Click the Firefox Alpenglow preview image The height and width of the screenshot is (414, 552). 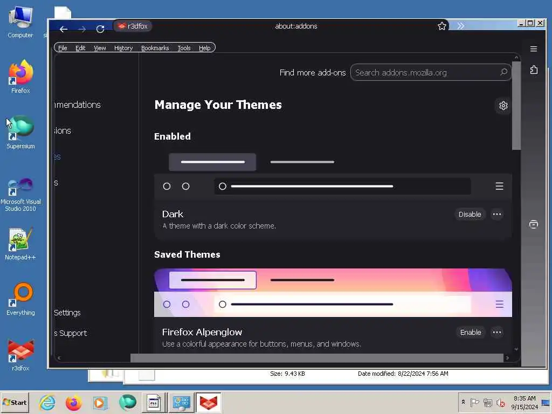pos(333,293)
